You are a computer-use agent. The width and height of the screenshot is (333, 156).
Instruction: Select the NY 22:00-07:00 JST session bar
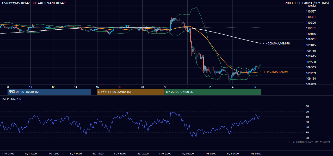point(213,92)
